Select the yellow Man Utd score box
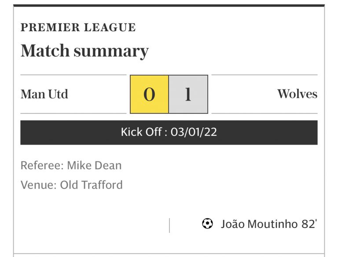Screen dimensions: 338x257 149,94
